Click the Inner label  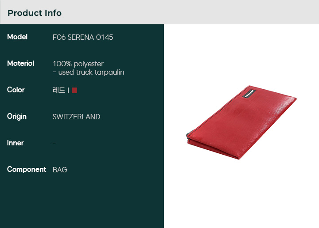[x=16, y=143]
